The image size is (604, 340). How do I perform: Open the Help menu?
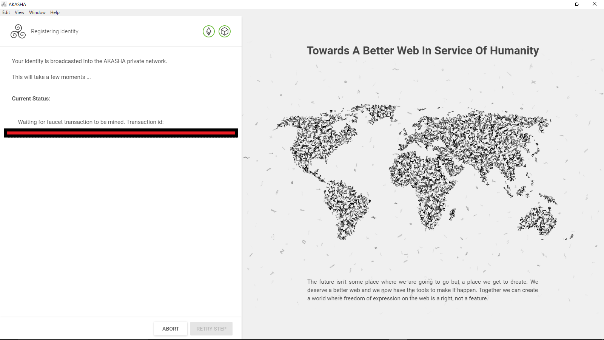click(x=55, y=12)
